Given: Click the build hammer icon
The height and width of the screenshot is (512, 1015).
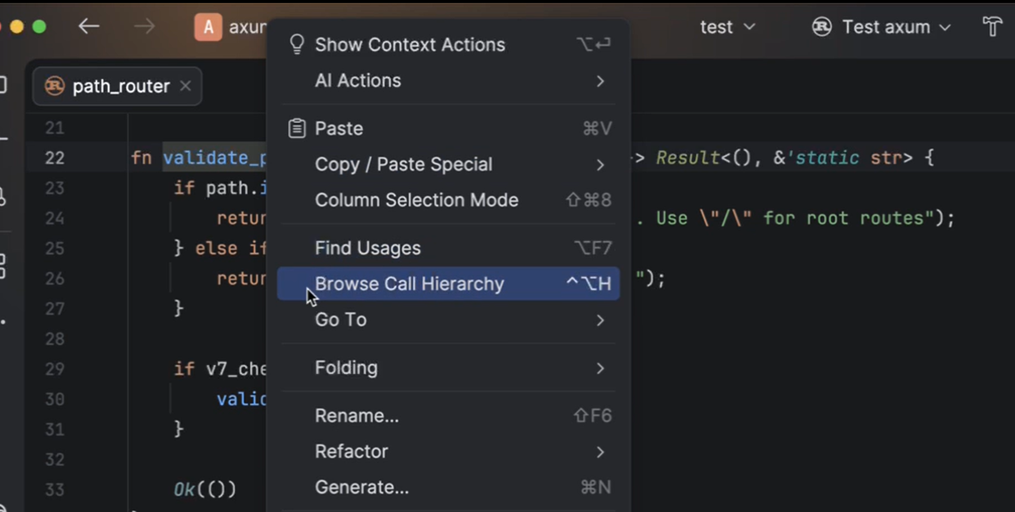Looking at the screenshot, I should 992,26.
